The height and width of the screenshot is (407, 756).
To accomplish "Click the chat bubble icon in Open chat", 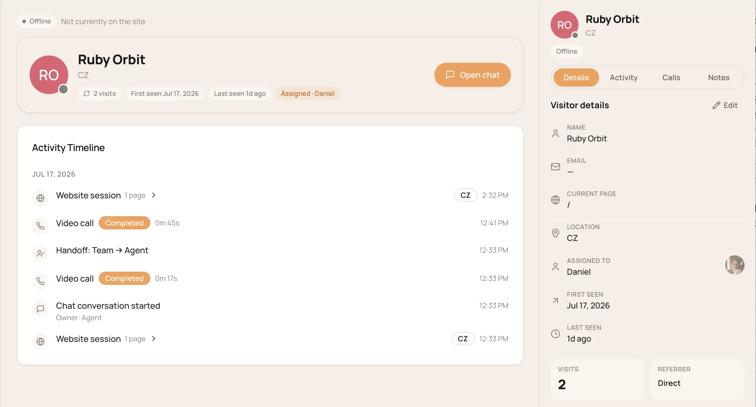I will (450, 75).
